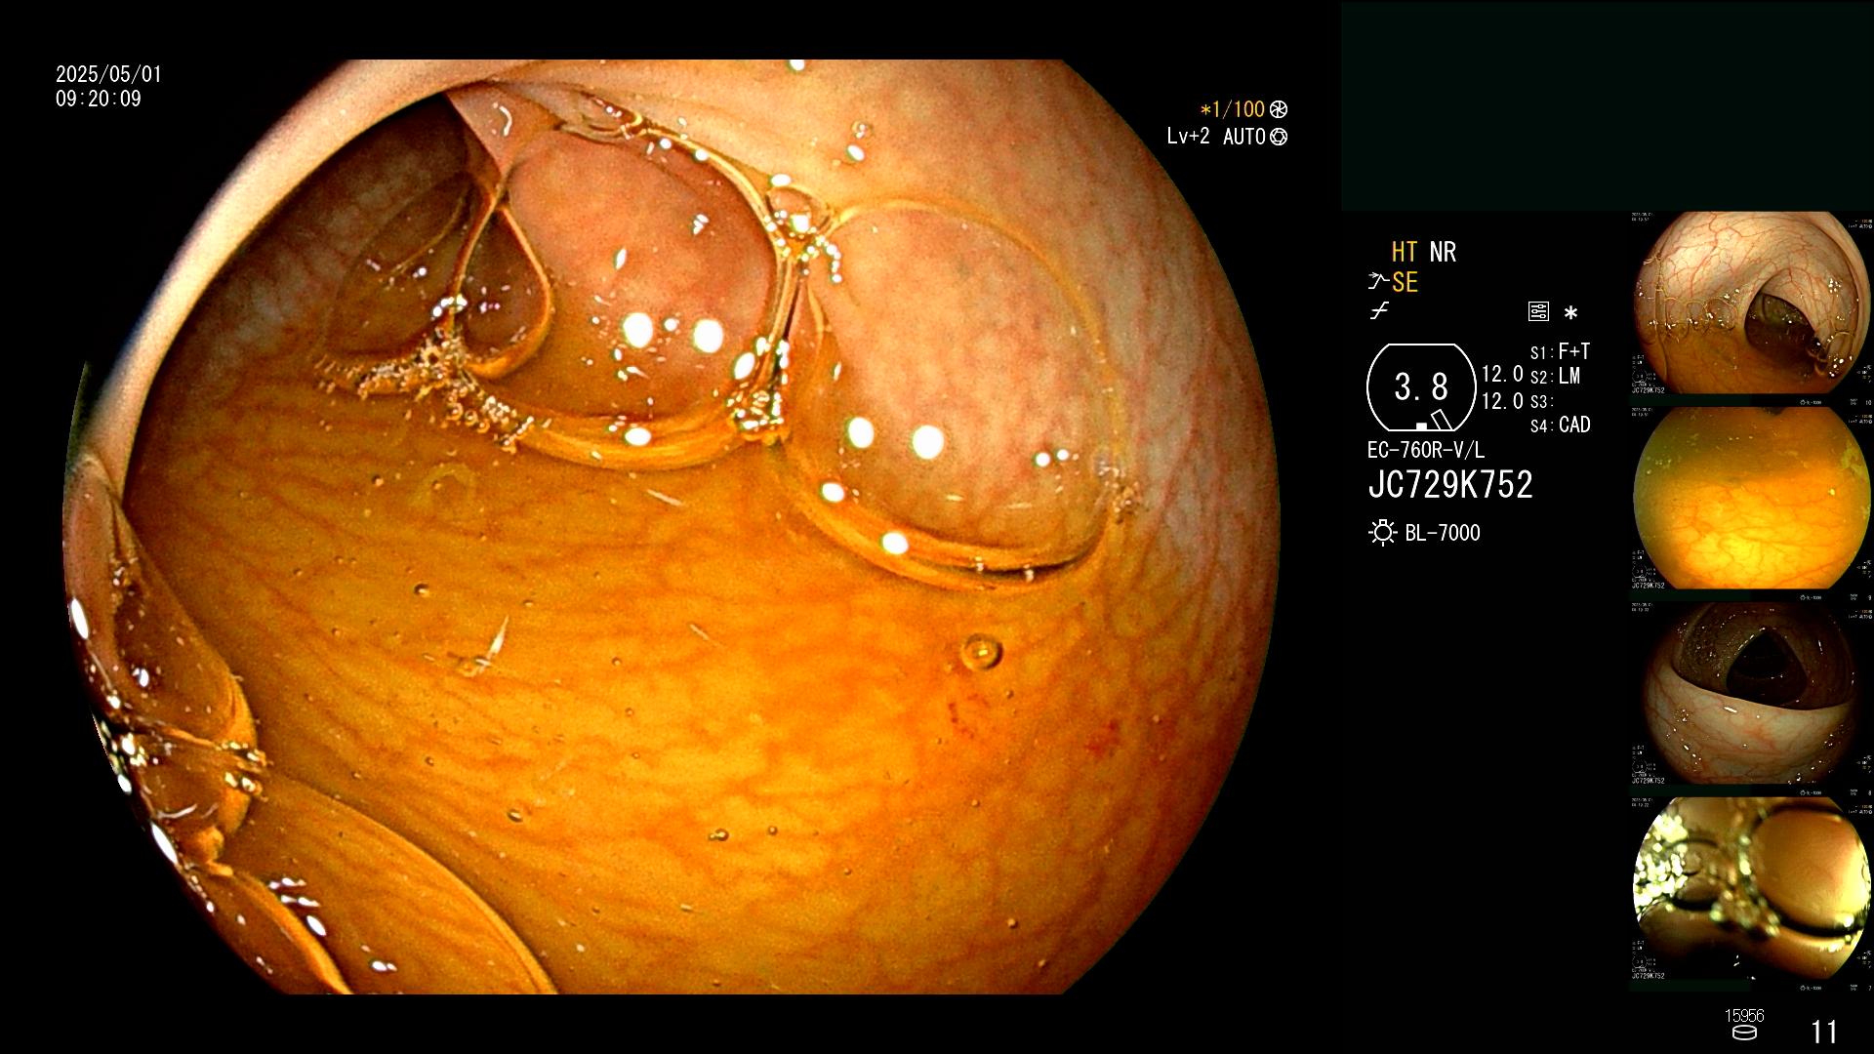Select the NR noise reduction label
The width and height of the screenshot is (1874, 1054).
1443,252
